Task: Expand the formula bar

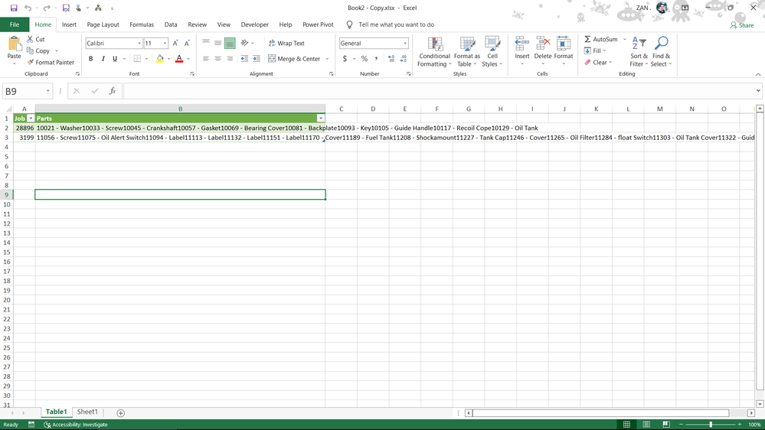Action: coord(758,91)
